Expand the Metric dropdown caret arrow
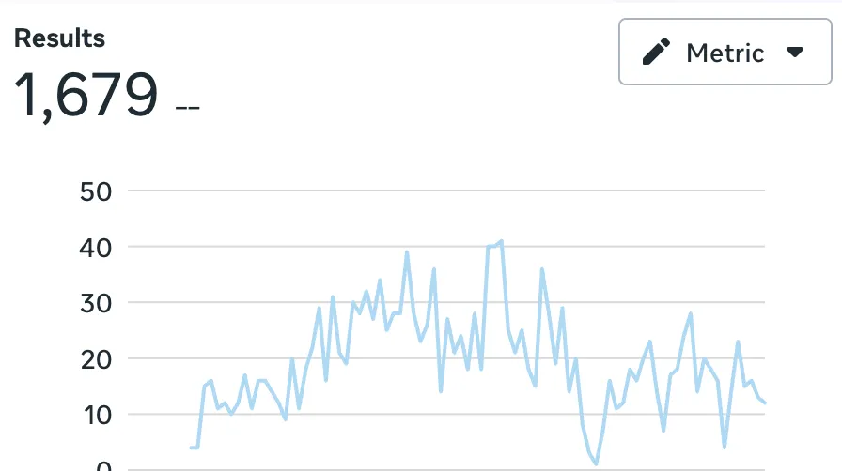Screen dimensions: 842x471 [795, 52]
